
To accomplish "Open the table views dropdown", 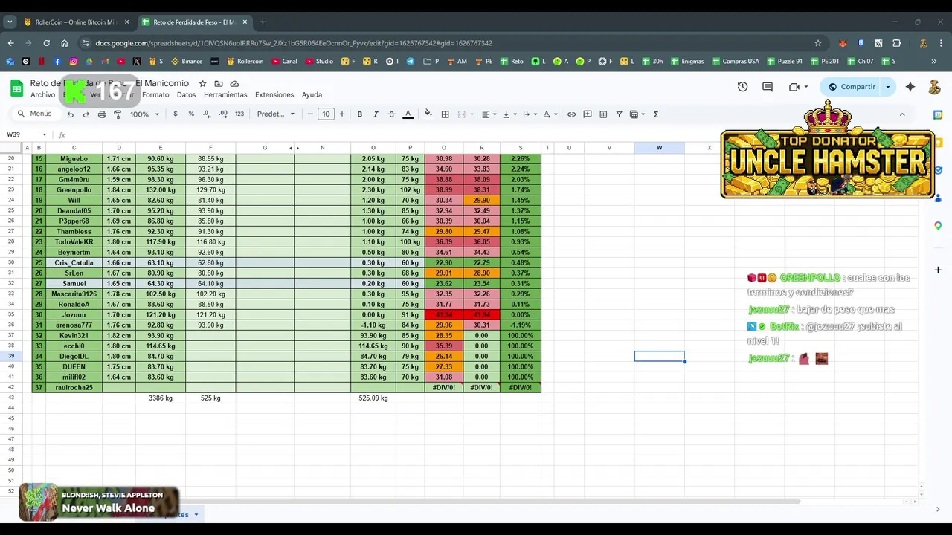I will coord(637,114).
